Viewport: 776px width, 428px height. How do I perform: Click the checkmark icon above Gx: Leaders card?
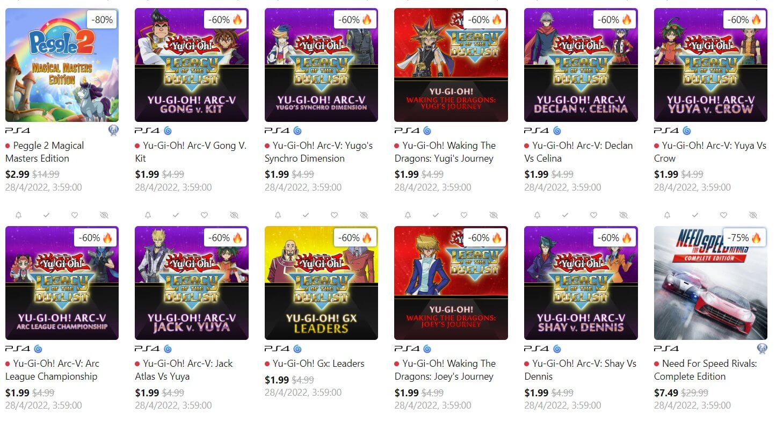tap(306, 215)
